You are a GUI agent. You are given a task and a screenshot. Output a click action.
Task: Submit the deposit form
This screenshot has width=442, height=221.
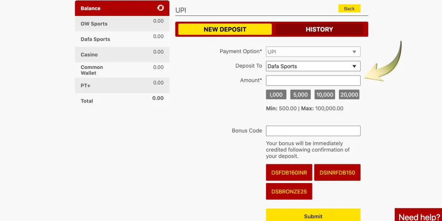click(x=313, y=215)
